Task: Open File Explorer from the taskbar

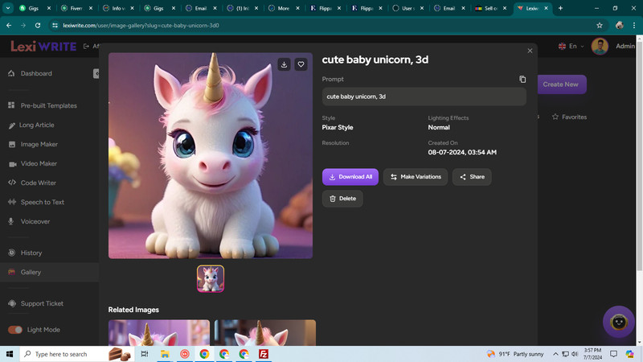Action: tap(165, 354)
